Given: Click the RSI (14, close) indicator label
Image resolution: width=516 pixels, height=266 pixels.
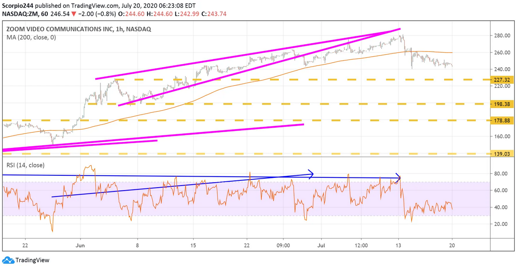Looking at the screenshot, I should pos(25,165).
